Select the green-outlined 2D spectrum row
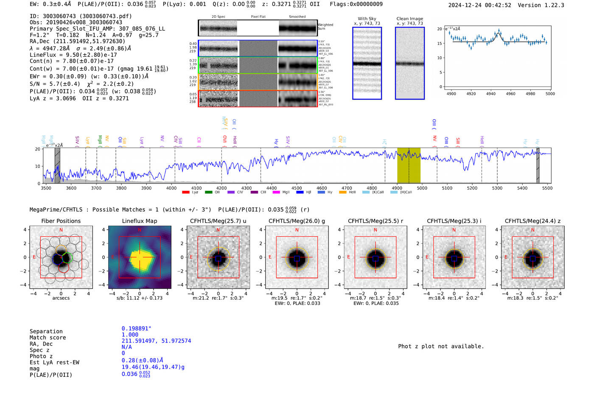 [x=258, y=65]
